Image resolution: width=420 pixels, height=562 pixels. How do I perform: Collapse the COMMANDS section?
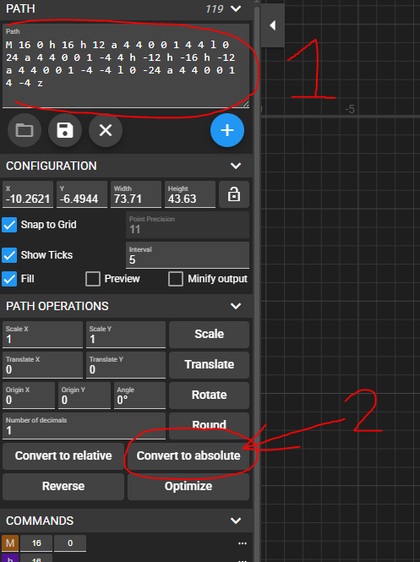click(x=236, y=521)
